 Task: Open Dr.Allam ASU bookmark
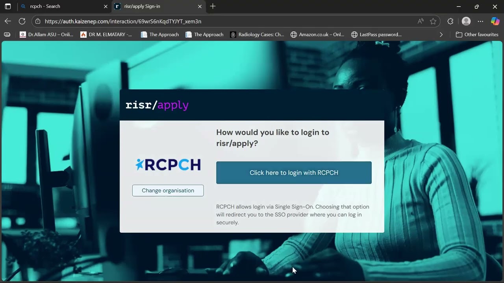46,35
